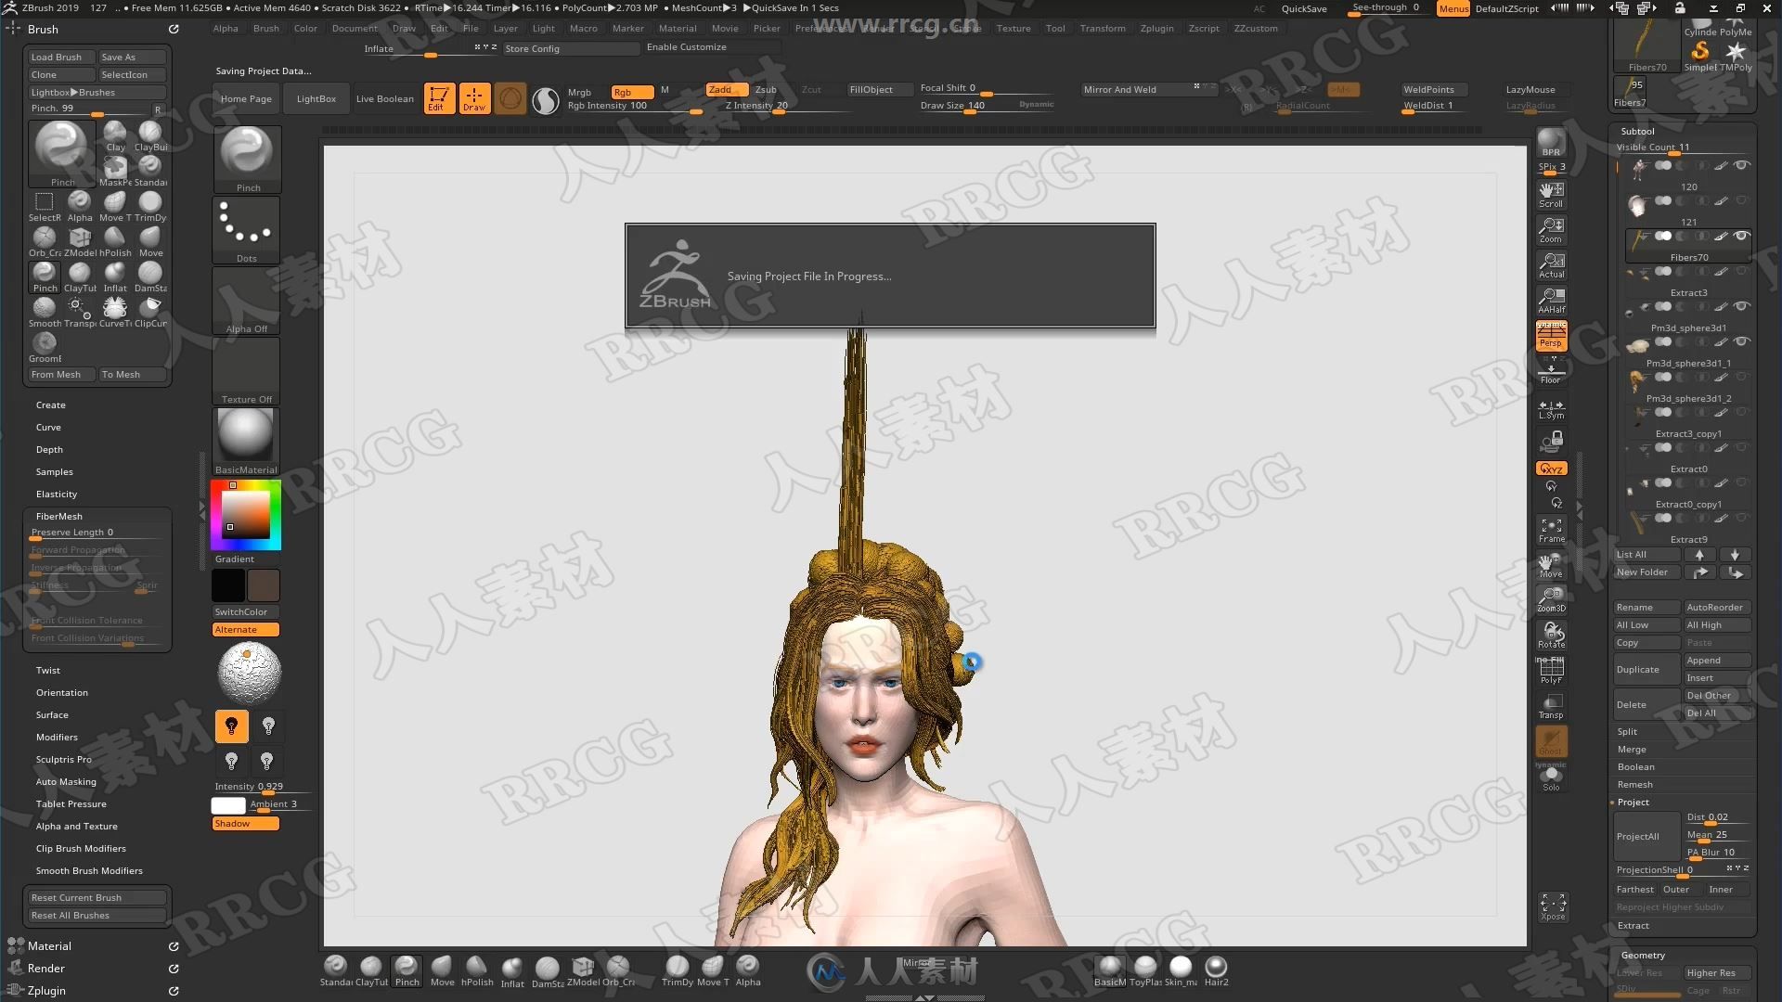This screenshot has width=1782, height=1002.
Task: Click the Live Boolean button
Action: coord(384,98)
